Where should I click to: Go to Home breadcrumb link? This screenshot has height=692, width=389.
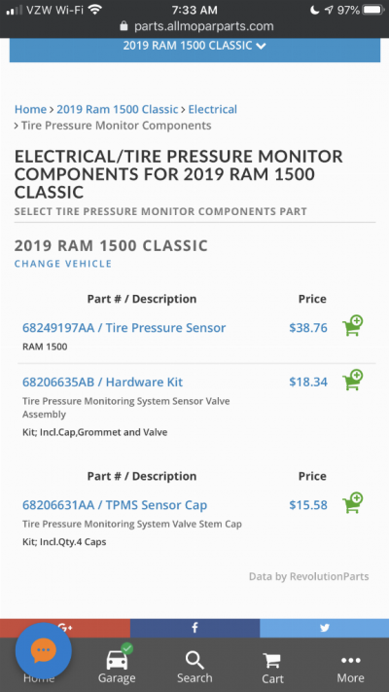[x=30, y=109]
